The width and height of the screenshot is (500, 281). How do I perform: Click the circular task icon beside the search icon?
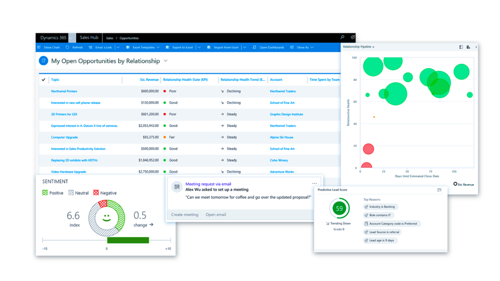(x=353, y=37)
